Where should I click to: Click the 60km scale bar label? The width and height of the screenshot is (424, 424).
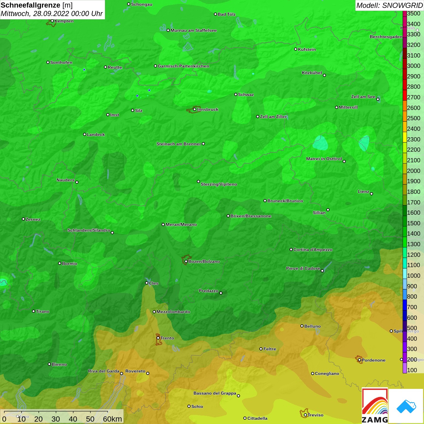point(112,419)
